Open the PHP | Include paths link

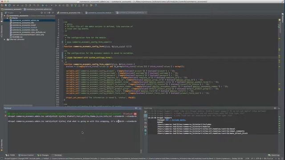[175, 120]
